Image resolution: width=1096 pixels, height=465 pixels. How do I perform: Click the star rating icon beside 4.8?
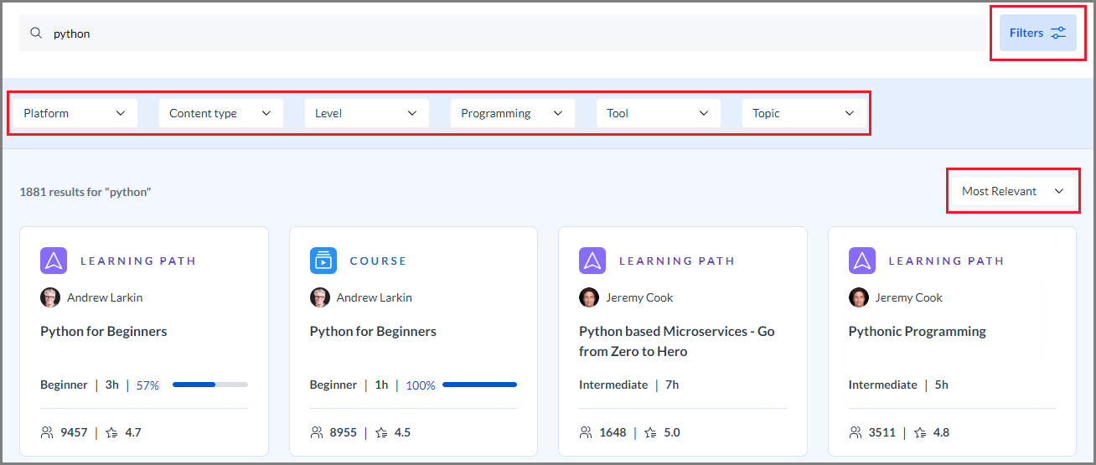coord(921,433)
